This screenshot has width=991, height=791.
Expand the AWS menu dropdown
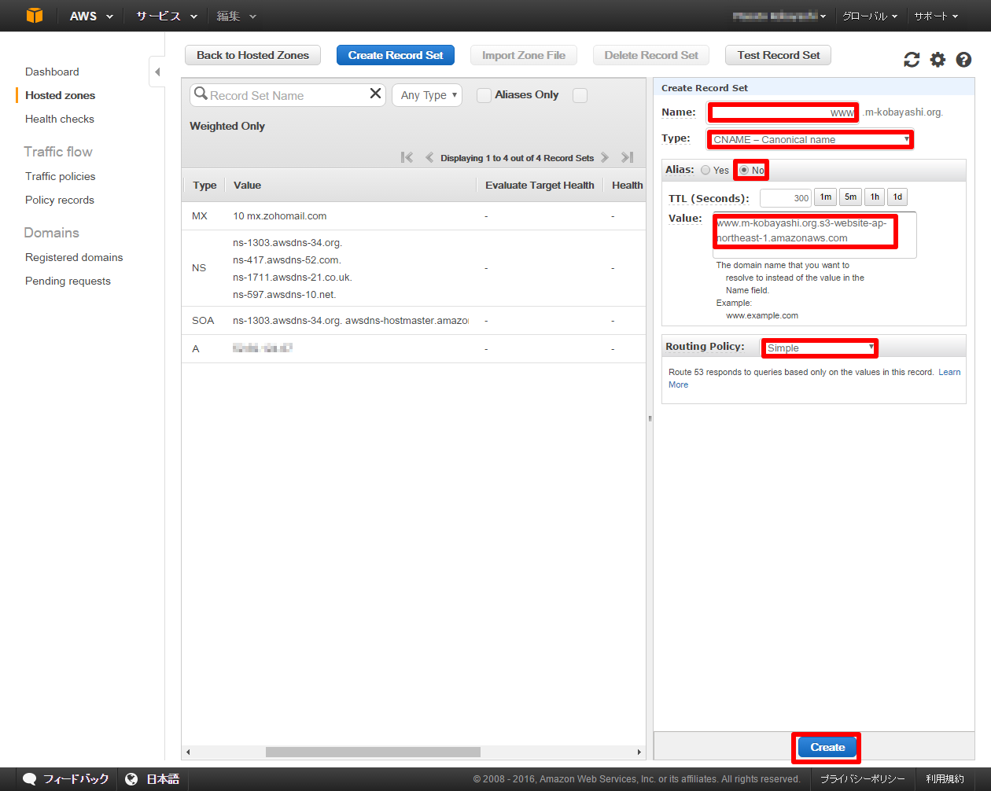coord(91,16)
